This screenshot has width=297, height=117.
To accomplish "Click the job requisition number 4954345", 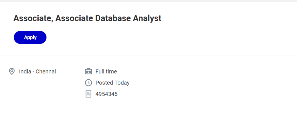I will point(106,94).
